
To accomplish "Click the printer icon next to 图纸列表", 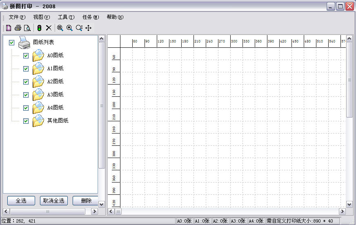I will point(24,42).
